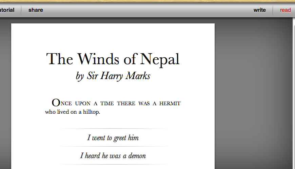Image resolution: width=295 pixels, height=169 pixels.
Task: Click the line "who lived on a hilltop."
Action: [x=73, y=112]
